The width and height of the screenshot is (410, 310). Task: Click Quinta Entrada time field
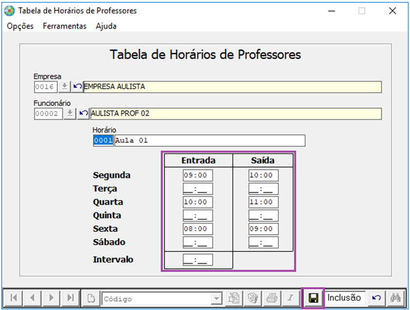[x=198, y=216]
